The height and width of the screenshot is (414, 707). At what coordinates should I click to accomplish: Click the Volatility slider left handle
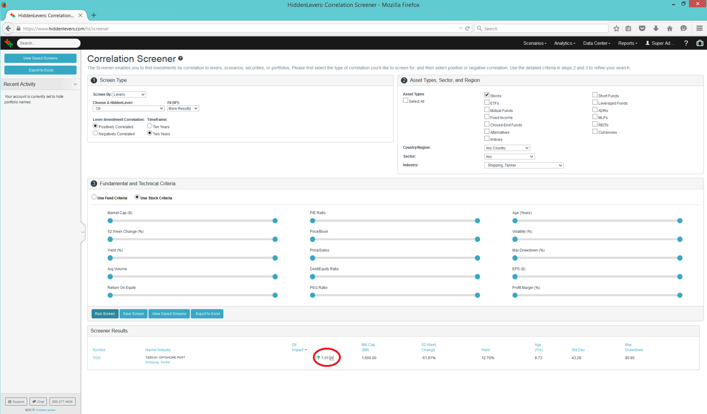pos(515,239)
